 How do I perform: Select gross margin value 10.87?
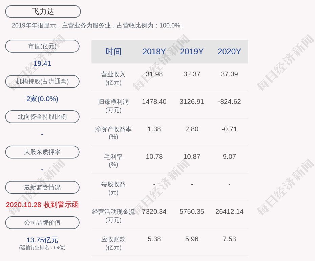click(x=192, y=156)
